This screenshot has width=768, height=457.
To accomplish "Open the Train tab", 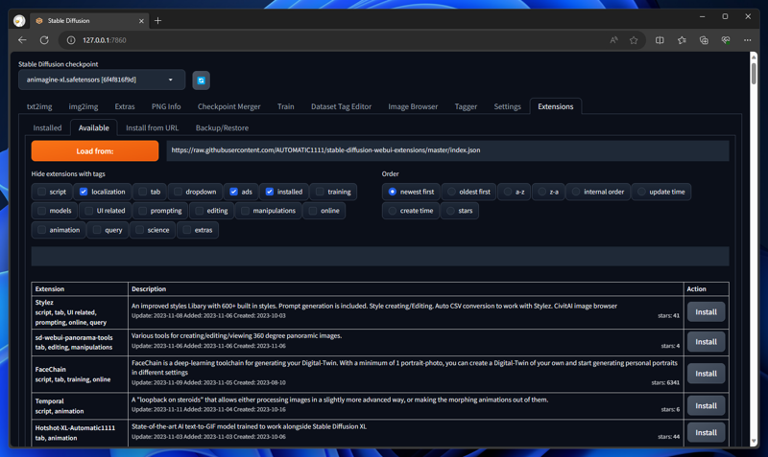I will [285, 106].
